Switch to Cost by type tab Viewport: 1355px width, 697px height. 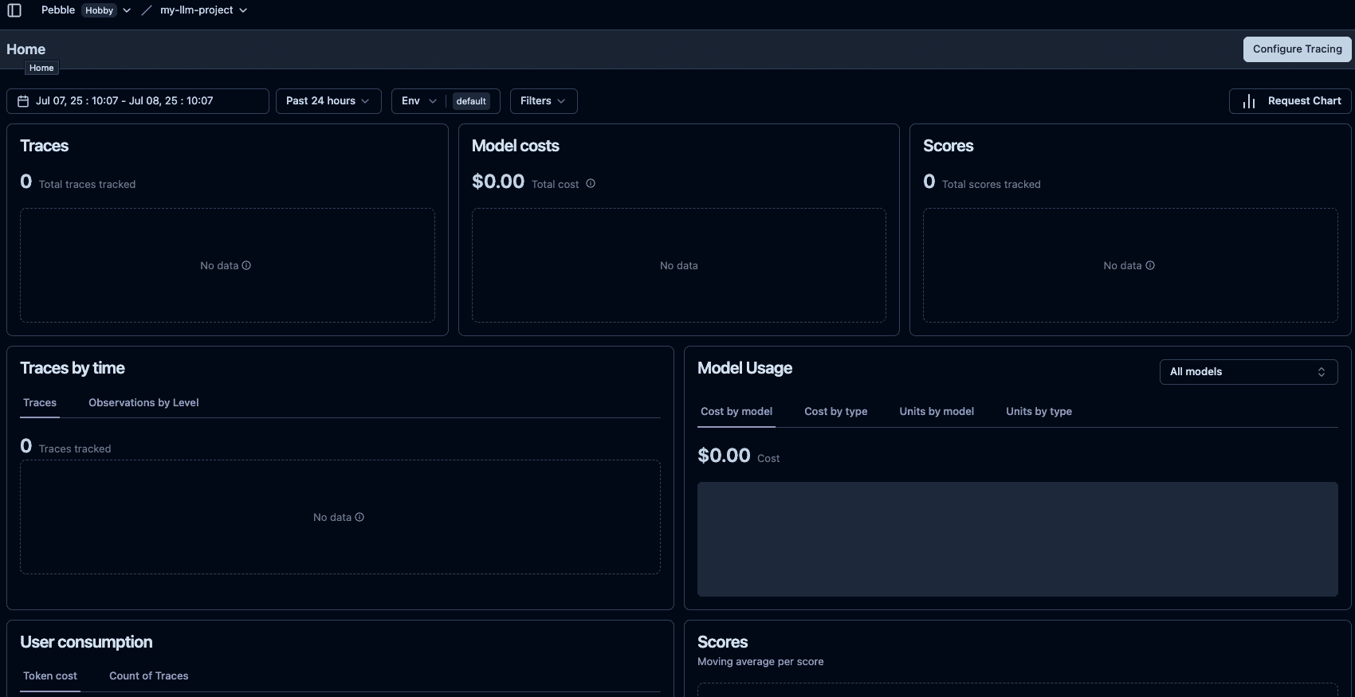[836, 412]
